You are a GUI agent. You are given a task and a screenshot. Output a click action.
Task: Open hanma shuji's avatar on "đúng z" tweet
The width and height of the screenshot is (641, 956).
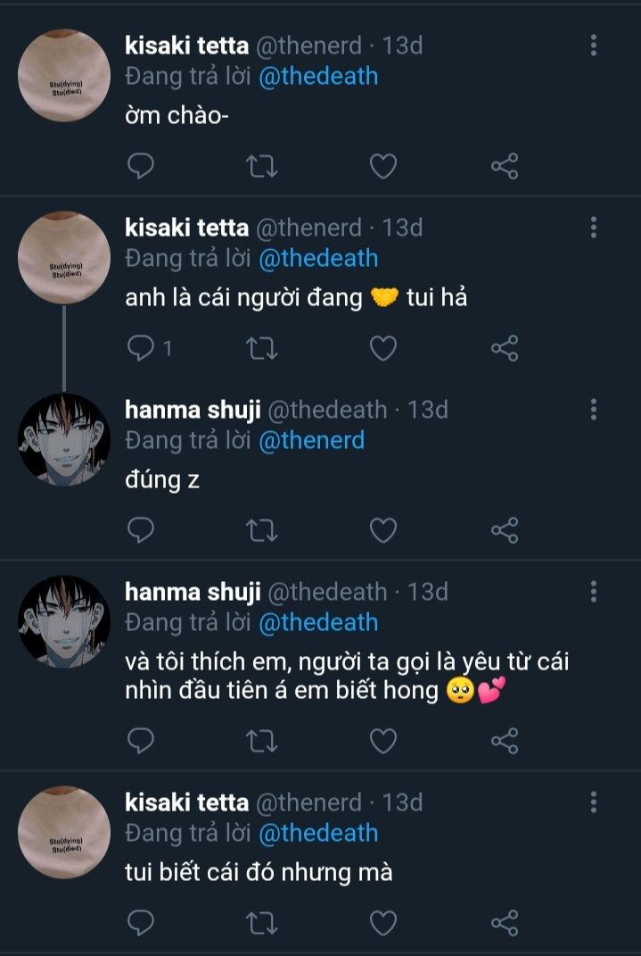tap(64, 440)
